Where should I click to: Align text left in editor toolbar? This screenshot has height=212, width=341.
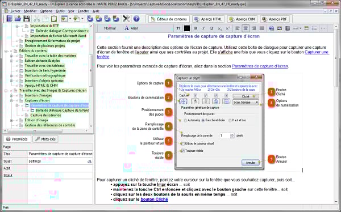(238, 28)
